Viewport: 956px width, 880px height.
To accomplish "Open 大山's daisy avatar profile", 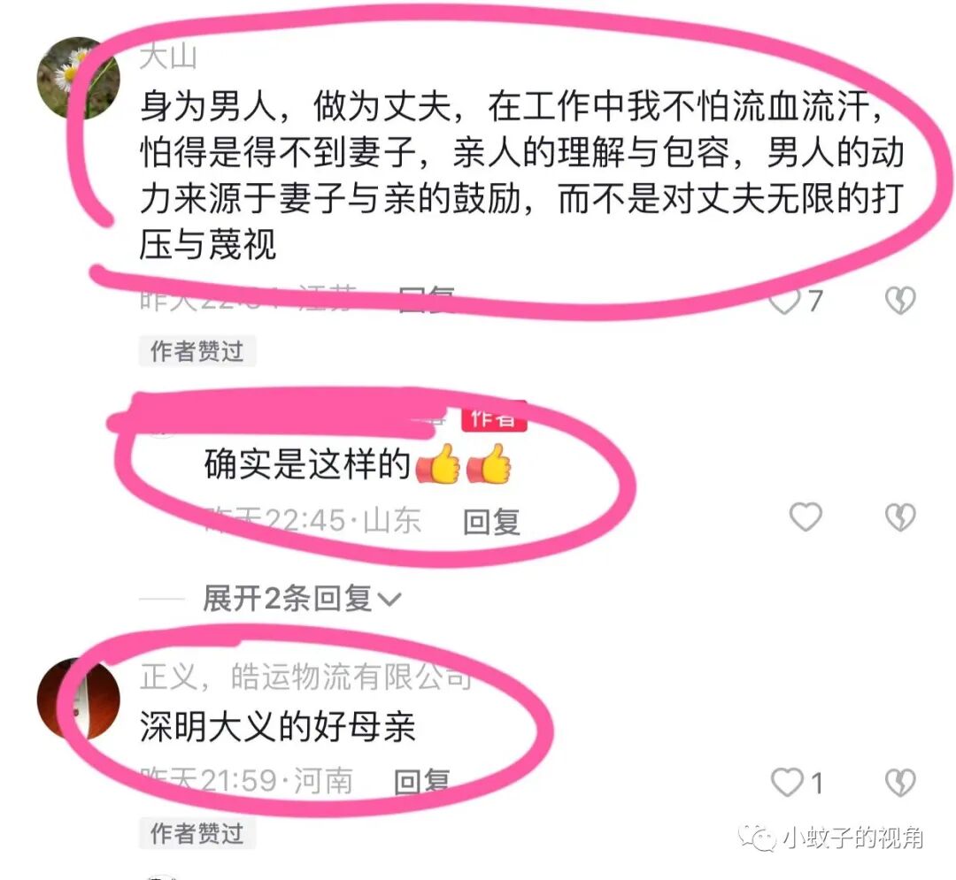I will 78,78.
